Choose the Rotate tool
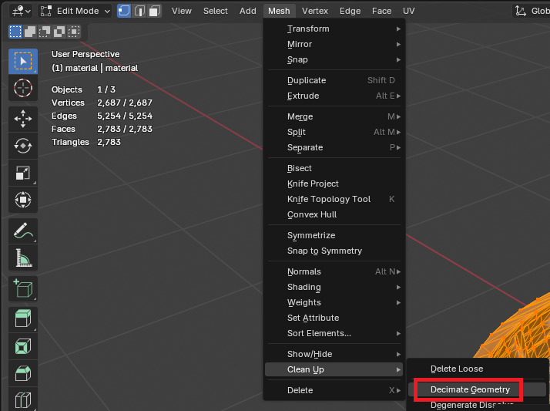Screen dimensions: 550x411 pos(23,146)
